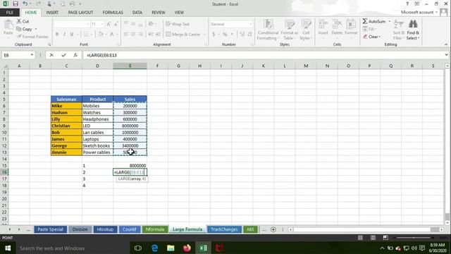
Task: Open Insert Function fx dialog
Action: click(x=75, y=55)
